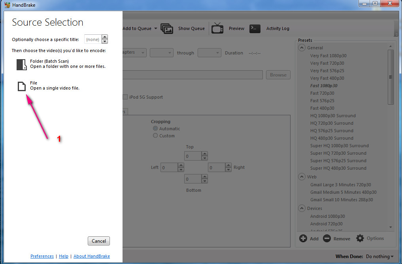Select Gmail Small 10 Minutes 288p30 preset
The height and width of the screenshot is (264, 402).
coord(342,200)
